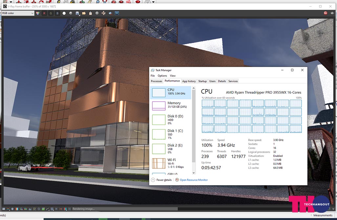This screenshot has height=220, width=337.
Task: Select the Performance tab
Action: coord(172,81)
